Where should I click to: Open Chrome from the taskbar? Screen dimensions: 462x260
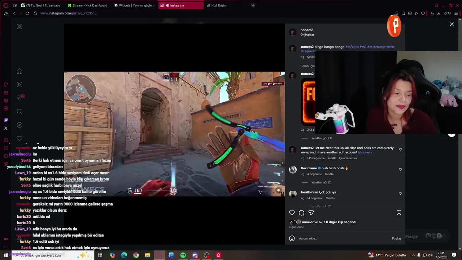click(x=136, y=255)
